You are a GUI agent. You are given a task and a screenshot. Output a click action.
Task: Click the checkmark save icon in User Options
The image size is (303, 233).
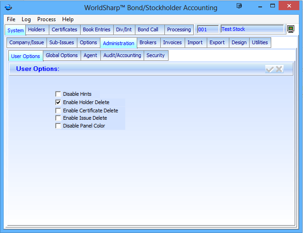pos(270,69)
